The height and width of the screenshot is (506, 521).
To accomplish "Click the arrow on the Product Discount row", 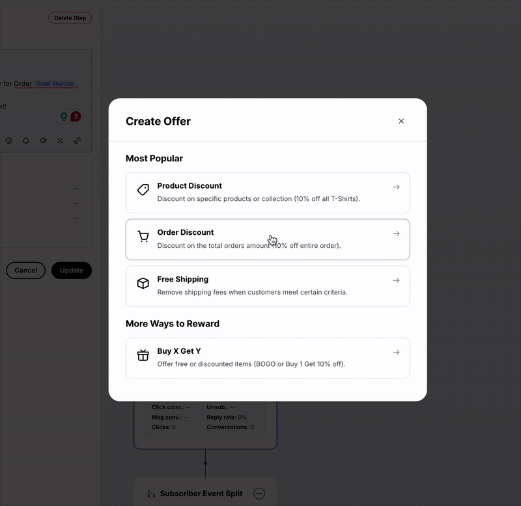I will [x=396, y=187].
